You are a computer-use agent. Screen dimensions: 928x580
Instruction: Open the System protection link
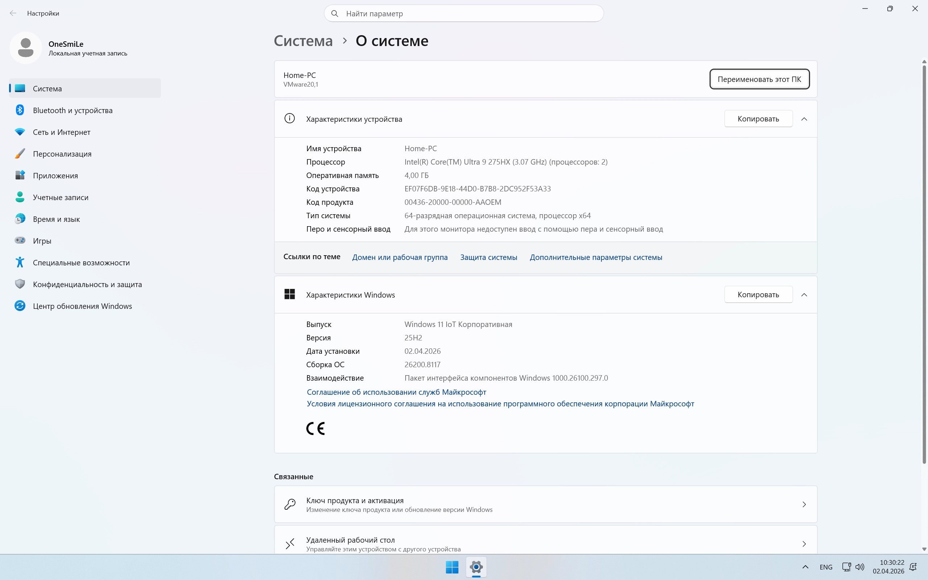click(x=489, y=257)
